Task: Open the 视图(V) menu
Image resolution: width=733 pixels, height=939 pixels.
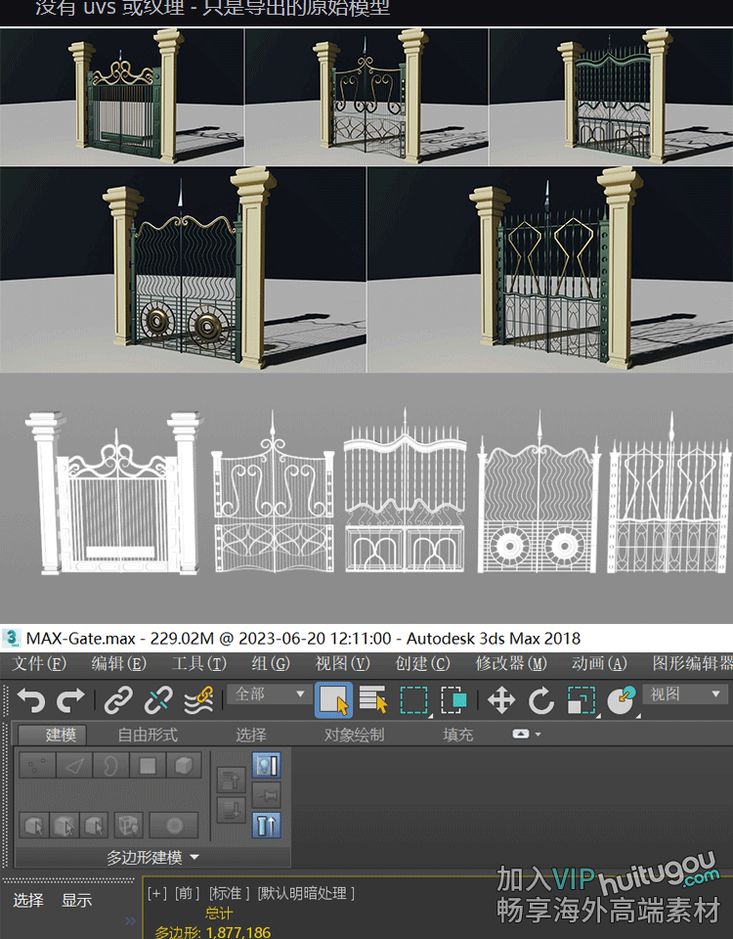Action: point(343,663)
